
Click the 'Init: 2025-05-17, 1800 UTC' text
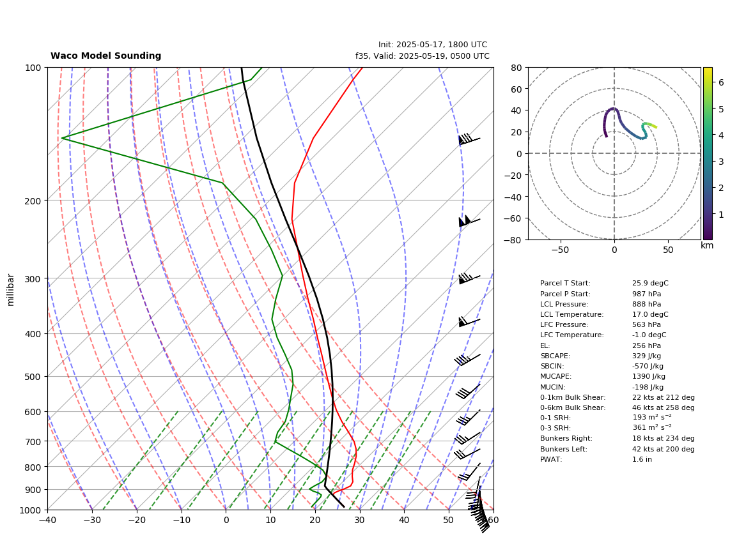coord(433,45)
